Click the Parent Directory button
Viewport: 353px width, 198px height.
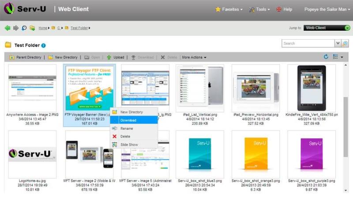[x=25, y=58]
